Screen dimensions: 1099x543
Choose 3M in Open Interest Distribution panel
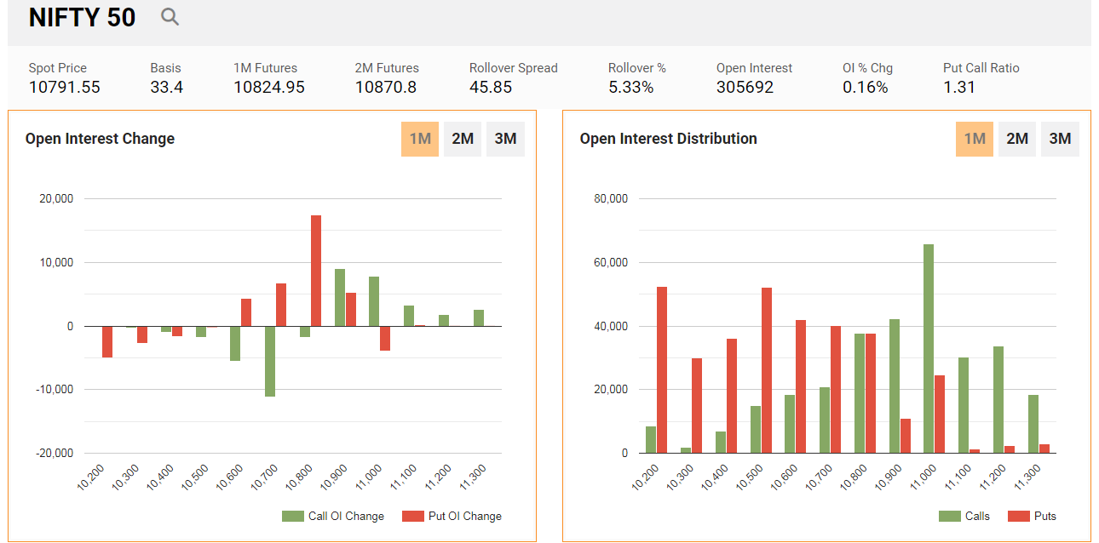[1060, 139]
